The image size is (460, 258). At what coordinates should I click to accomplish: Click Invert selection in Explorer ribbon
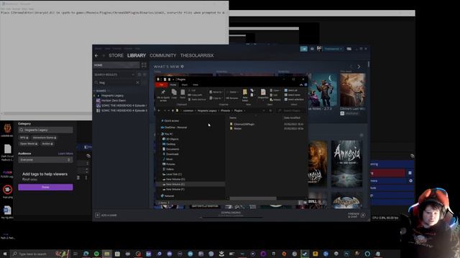point(294,100)
